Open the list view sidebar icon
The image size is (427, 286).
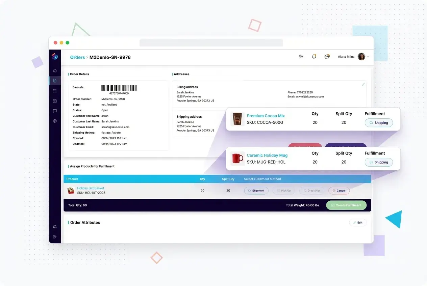click(55, 91)
